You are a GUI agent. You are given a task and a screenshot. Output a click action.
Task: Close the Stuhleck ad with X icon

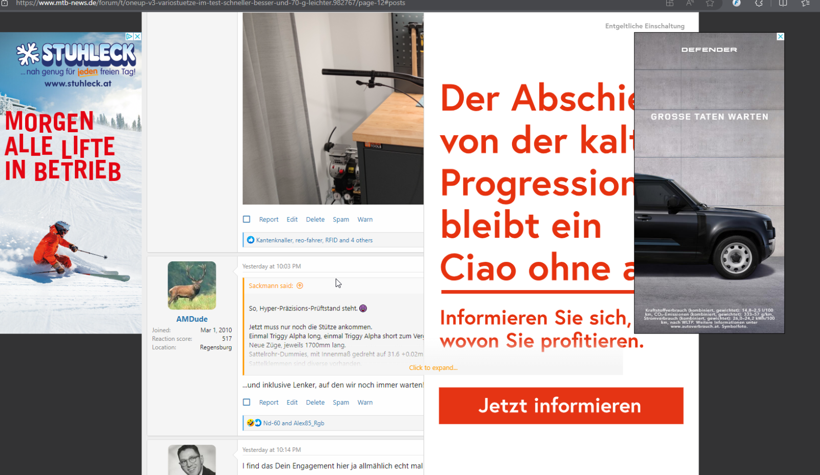[x=137, y=36]
